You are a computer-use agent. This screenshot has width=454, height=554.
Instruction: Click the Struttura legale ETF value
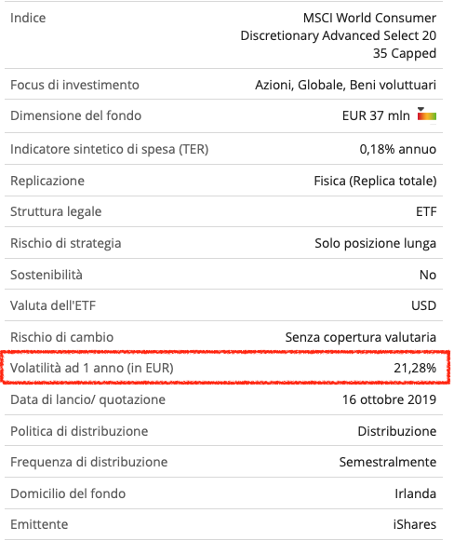click(x=426, y=211)
